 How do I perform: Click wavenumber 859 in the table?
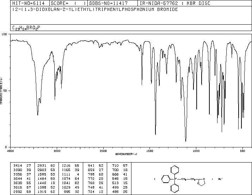point(91,170)
